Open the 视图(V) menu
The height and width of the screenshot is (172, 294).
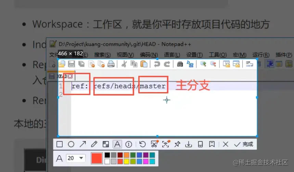point(125,55)
